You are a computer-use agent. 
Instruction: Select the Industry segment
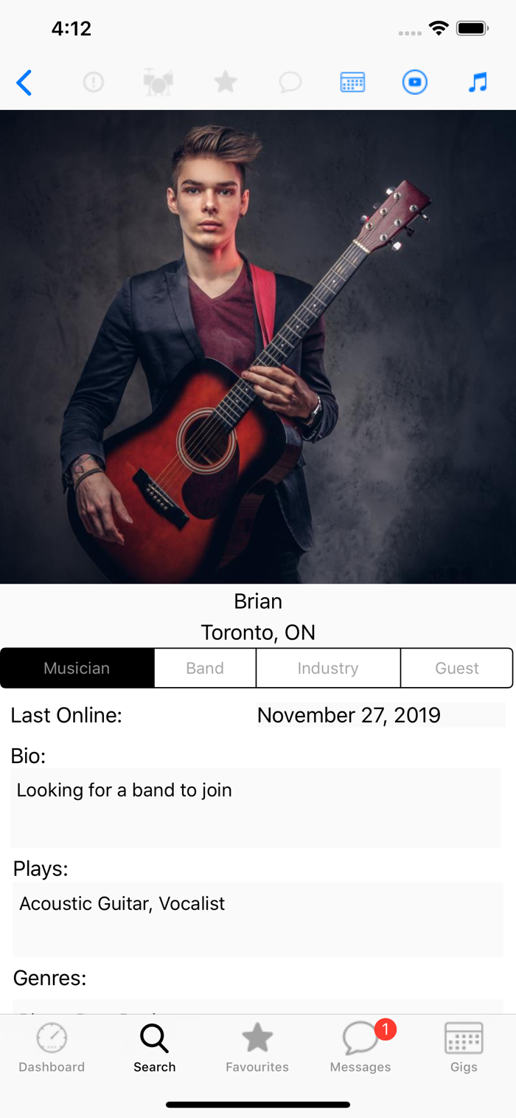coord(328,668)
